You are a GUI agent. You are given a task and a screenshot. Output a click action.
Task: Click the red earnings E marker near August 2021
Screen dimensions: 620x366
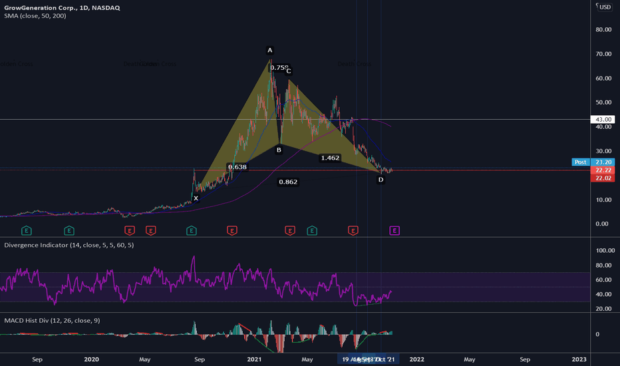[x=353, y=230]
